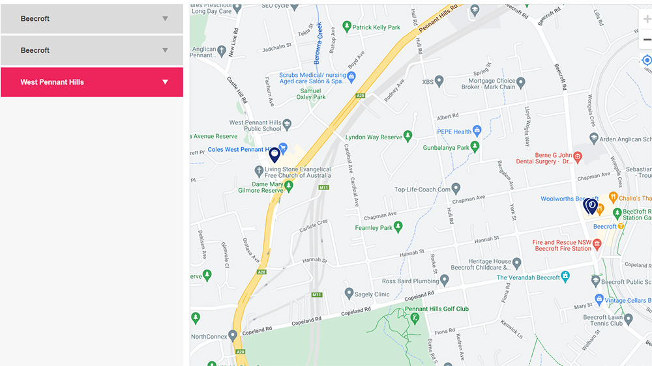Expand the second Beecroft dropdown arrow

pos(165,50)
